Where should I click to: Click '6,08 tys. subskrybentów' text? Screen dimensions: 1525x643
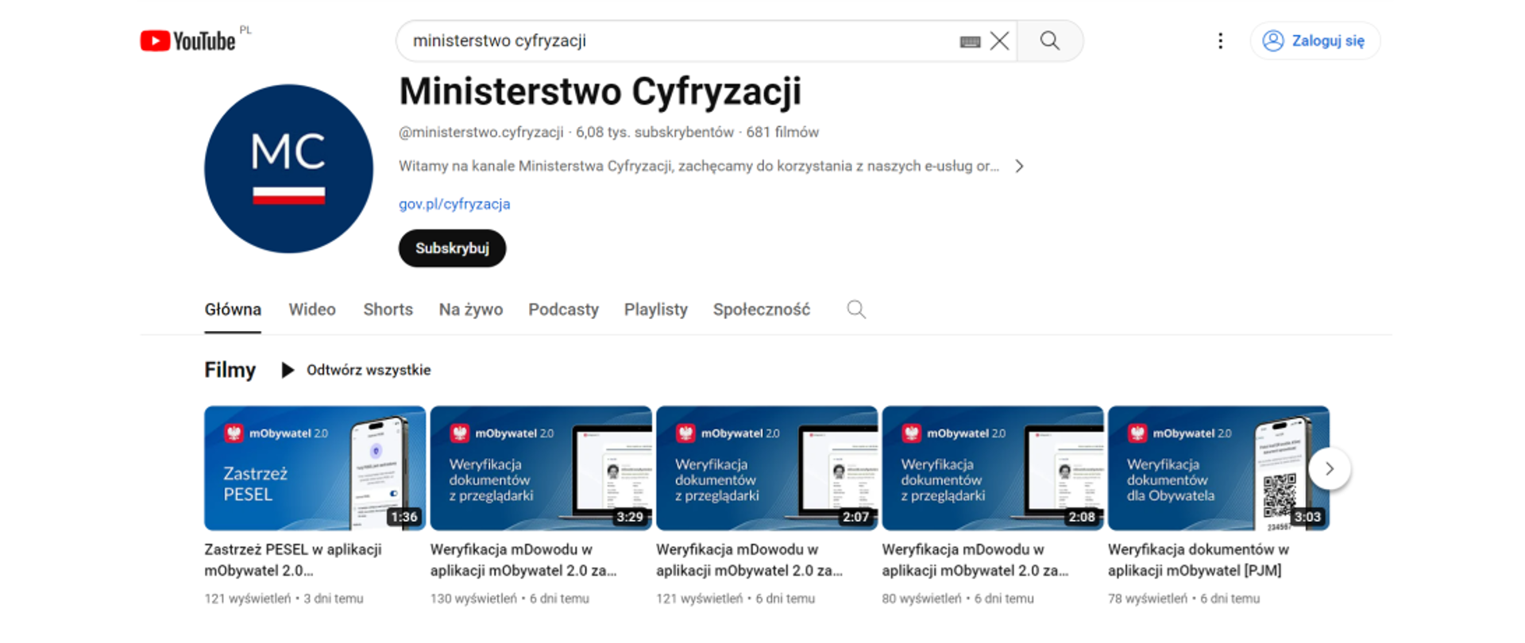(654, 133)
